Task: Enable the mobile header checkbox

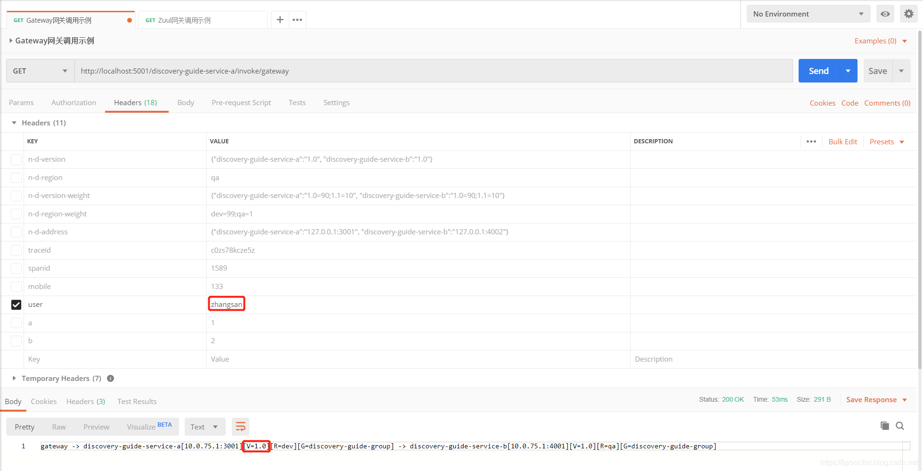Action: [16, 287]
